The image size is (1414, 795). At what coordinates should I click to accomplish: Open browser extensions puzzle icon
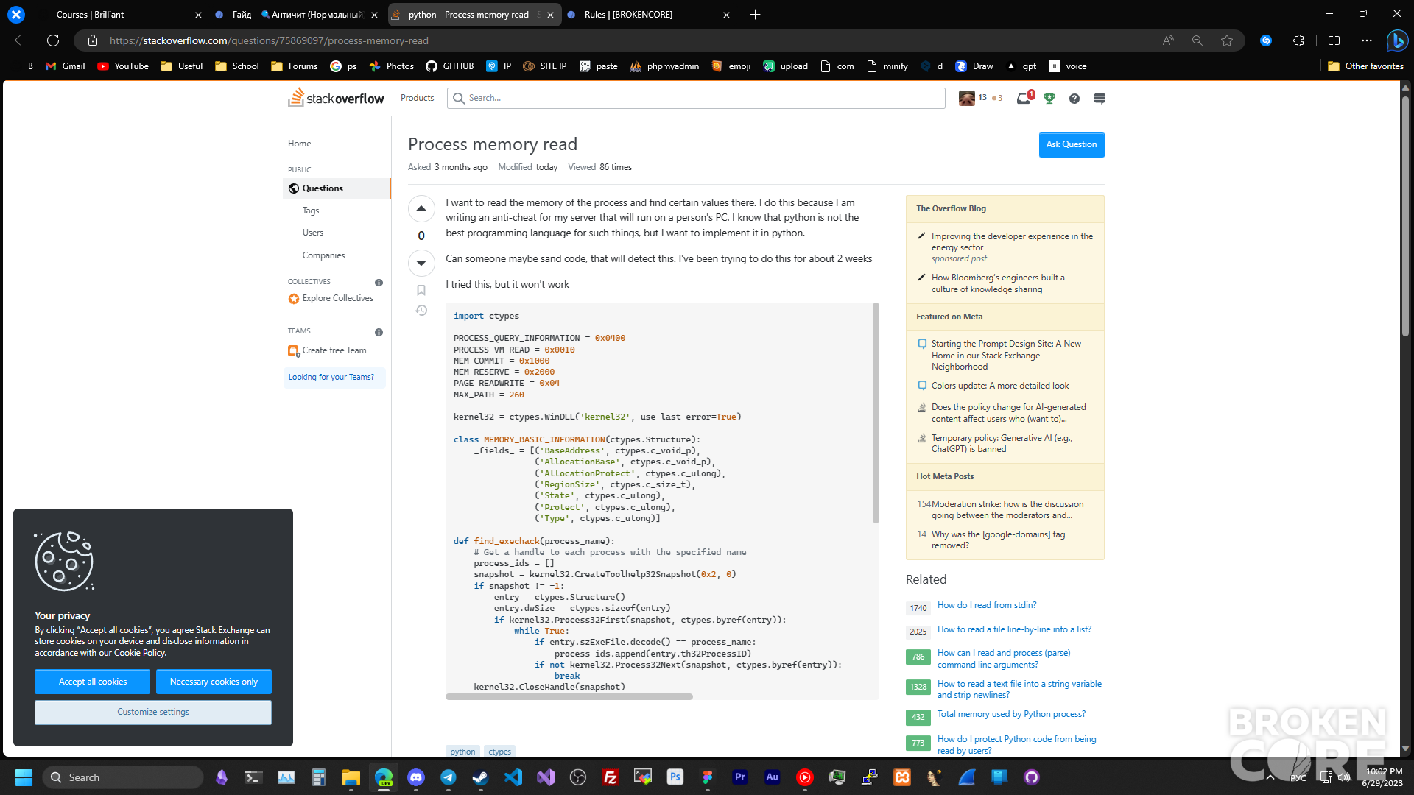(x=1298, y=40)
